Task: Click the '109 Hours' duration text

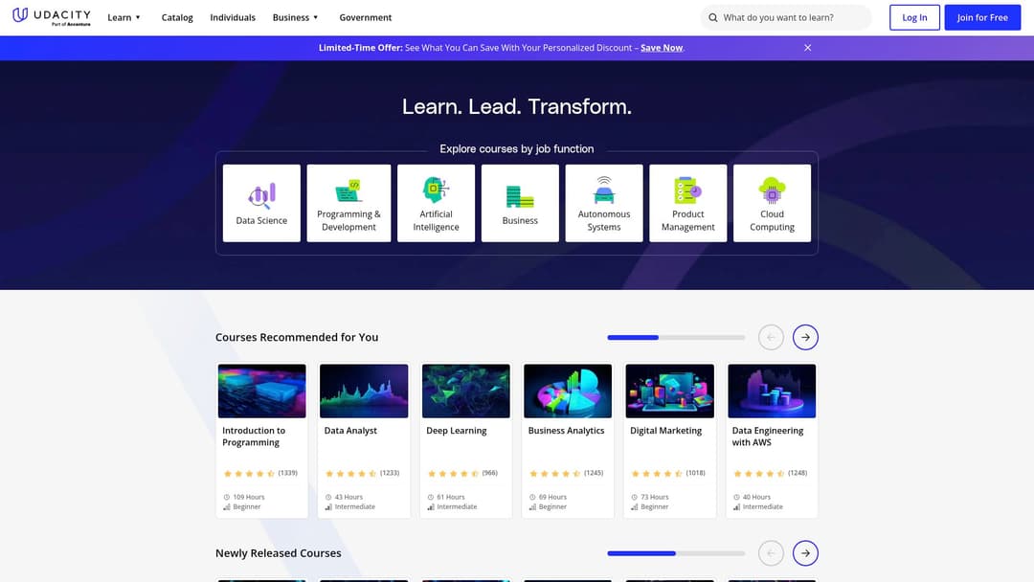Action: (x=249, y=497)
